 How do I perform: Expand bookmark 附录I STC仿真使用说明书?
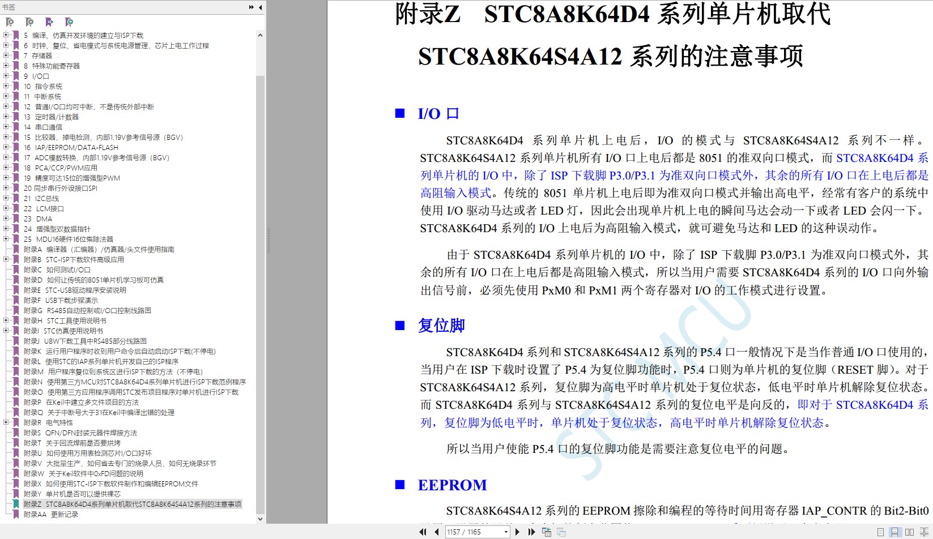point(6,331)
